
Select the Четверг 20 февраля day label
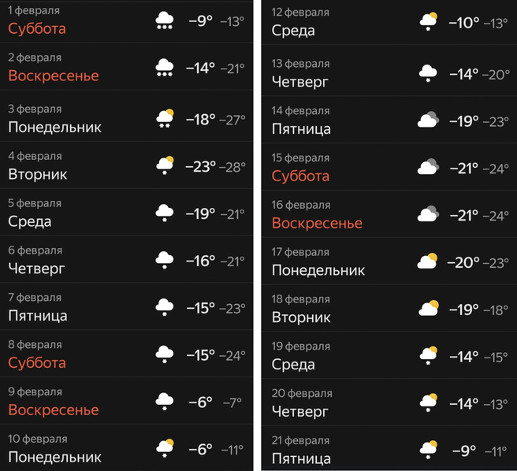click(299, 410)
